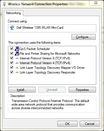Select File and Printer Sharing for Microsoft Networks

click(x=50, y=54)
